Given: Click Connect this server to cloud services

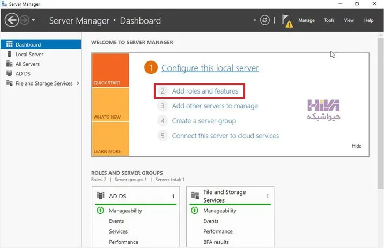Looking at the screenshot, I should tap(225, 136).
